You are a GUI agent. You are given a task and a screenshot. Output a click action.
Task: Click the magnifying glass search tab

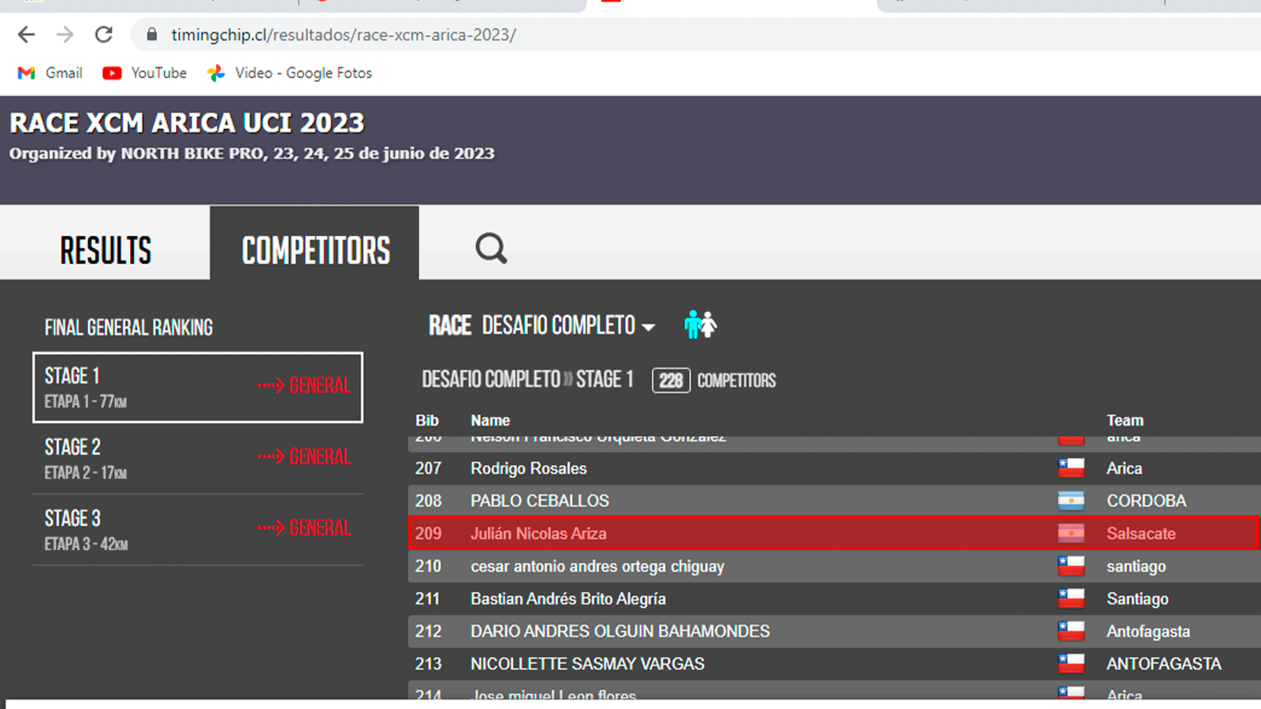point(490,249)
